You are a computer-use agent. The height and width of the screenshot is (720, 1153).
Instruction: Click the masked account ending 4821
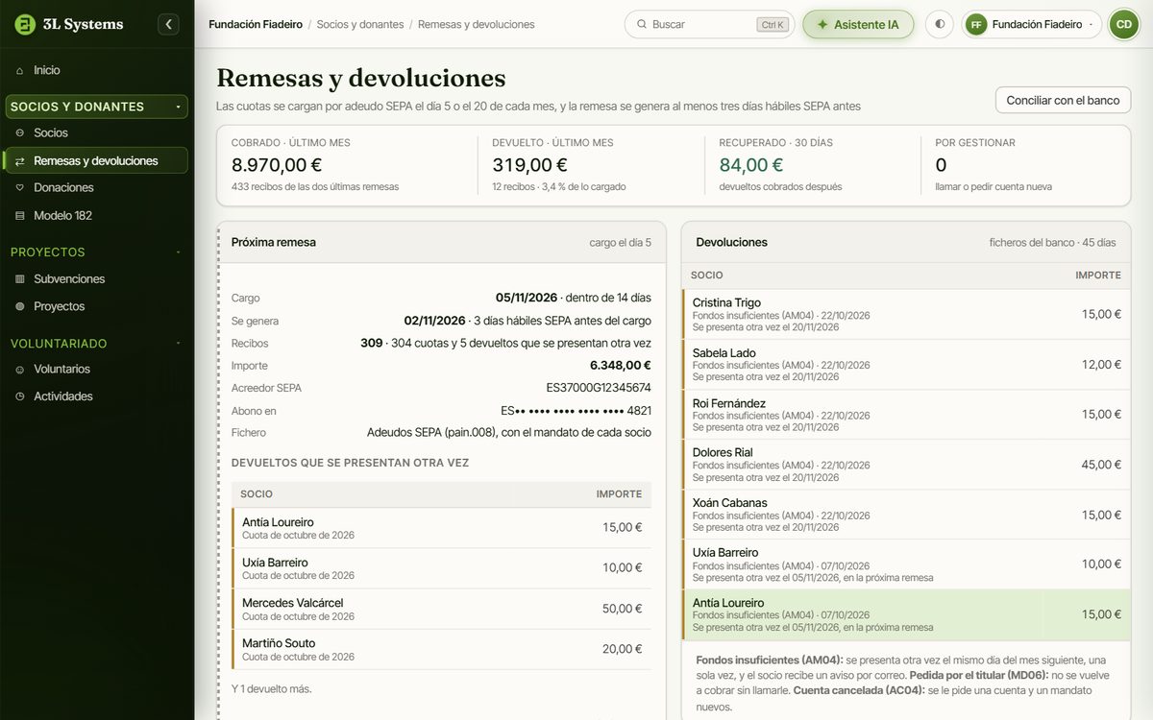[576, 411]
